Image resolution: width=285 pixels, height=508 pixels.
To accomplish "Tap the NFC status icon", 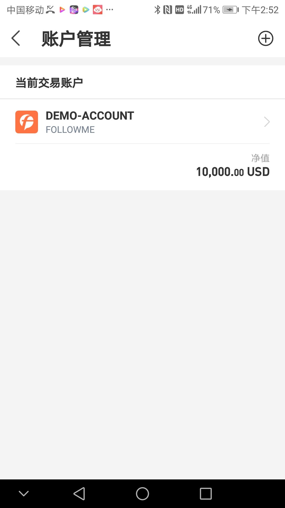I will click(x=168, y=10).
